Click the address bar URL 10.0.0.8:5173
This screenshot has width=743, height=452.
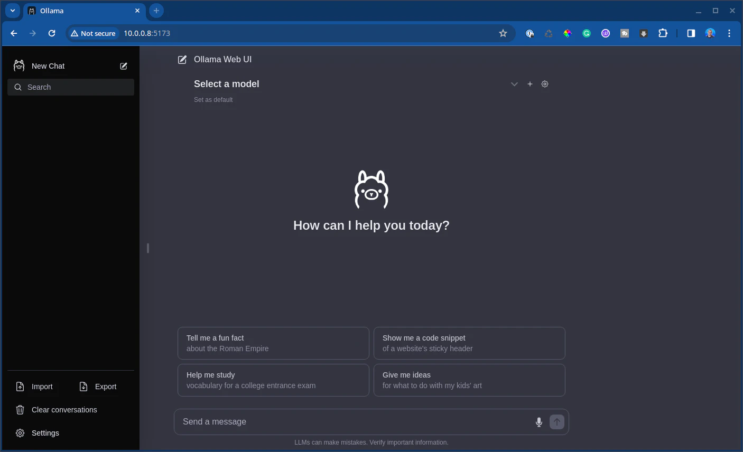147,33
